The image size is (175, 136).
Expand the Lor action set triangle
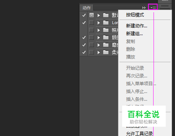click(x=98, y=23)
